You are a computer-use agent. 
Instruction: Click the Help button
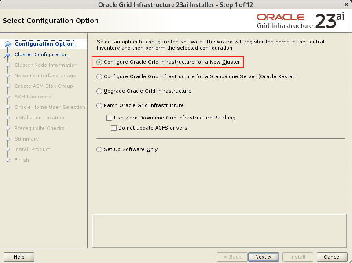pyautogui.click(x=19, y=257)
